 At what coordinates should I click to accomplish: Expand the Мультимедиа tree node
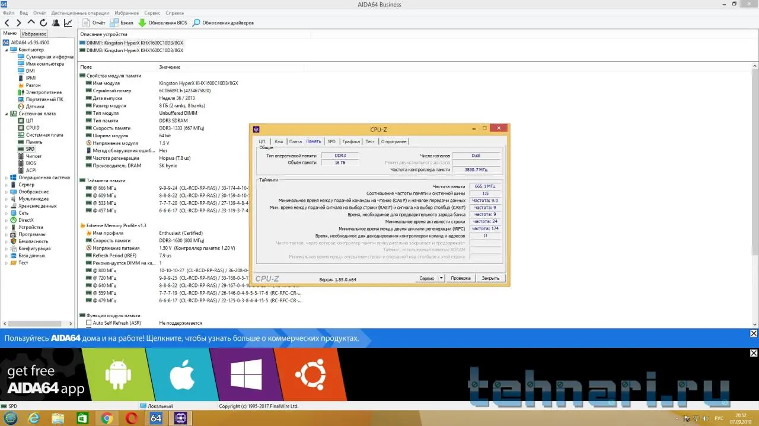coord(7,199)
